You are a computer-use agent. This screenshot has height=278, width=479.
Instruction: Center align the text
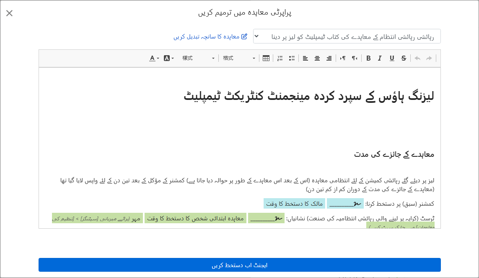point(317,58)
